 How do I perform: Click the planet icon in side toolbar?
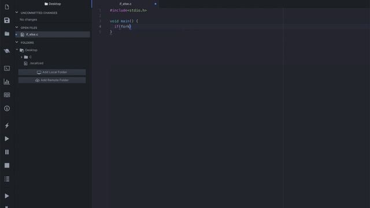coord(7,51)
